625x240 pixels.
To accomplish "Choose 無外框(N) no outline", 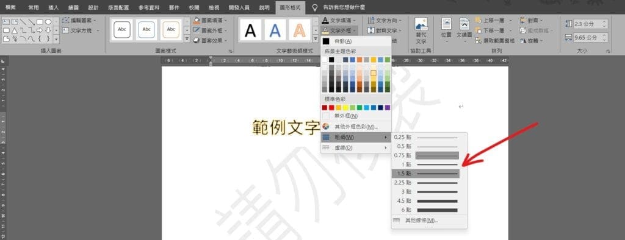I will (356, 116).
